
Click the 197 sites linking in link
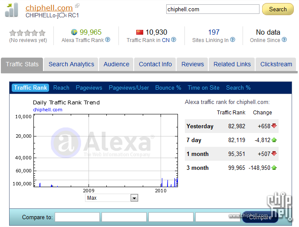(214, 32)
